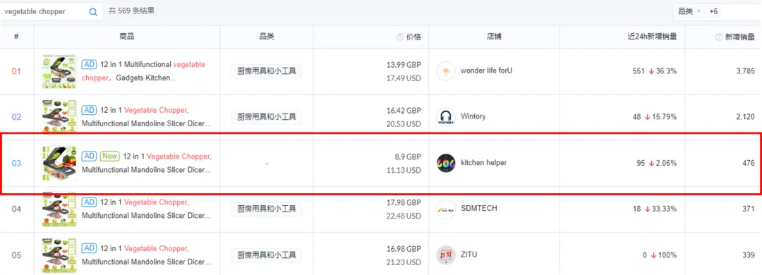Remove the 品类 filter tag
Screen dimensions: 762x275
(x=698, y=11)
